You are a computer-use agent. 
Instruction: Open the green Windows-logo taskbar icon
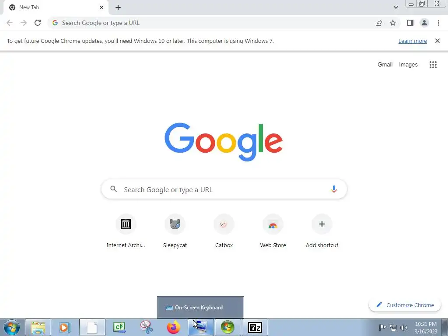tap(227, 327)
